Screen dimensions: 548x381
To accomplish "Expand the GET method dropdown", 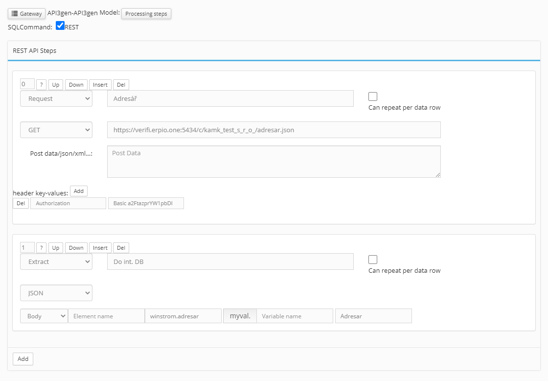I will click(x=56, y=130).
